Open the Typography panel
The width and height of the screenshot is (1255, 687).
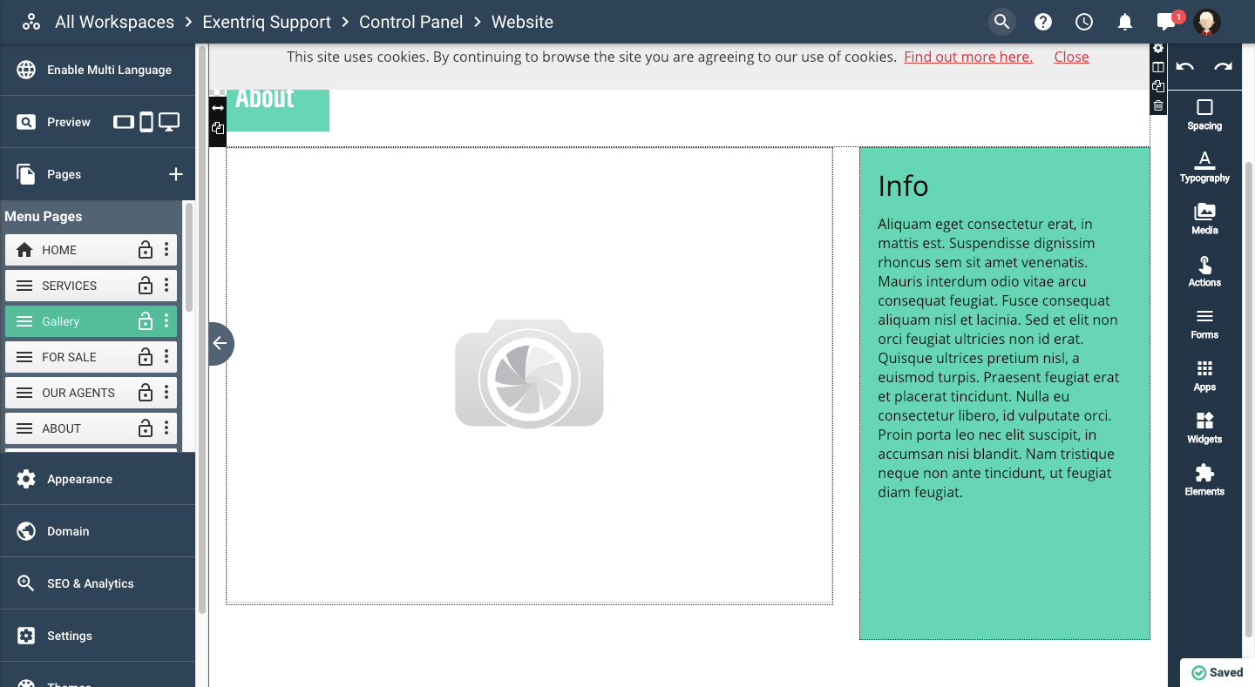tap(1204, 166)
